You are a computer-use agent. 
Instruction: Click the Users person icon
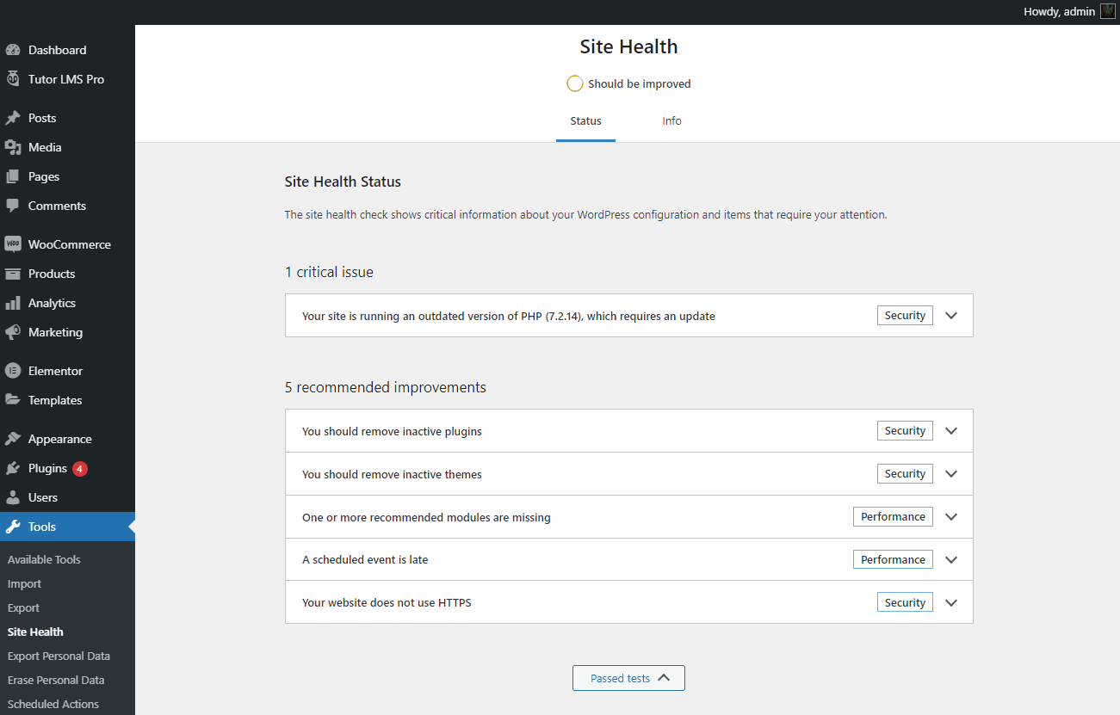[x=13, y=497]
